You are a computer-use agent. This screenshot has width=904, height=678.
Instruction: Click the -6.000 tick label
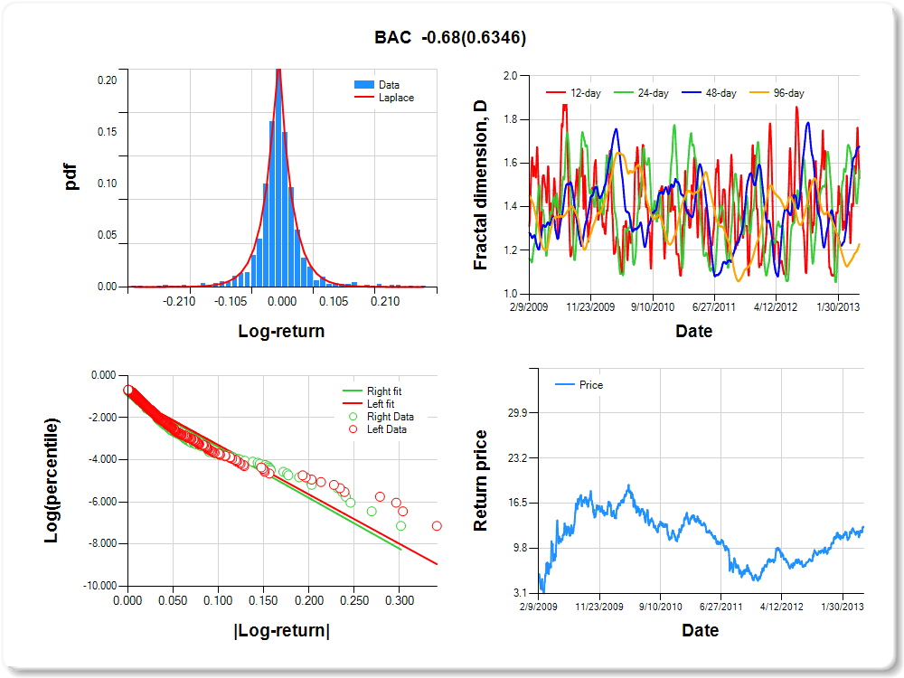click(103, 502)
